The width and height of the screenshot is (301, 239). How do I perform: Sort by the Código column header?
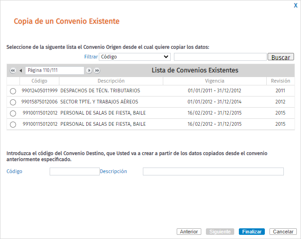click(39, 81)
